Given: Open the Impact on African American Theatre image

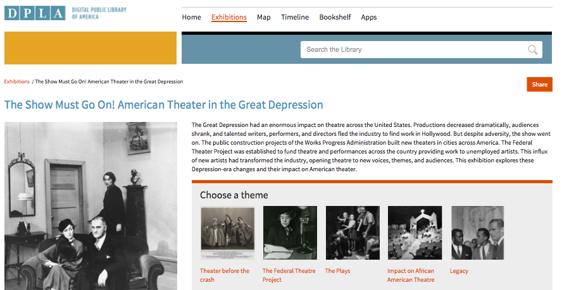Looking at the screenshot, I should (x=415, y=233).
